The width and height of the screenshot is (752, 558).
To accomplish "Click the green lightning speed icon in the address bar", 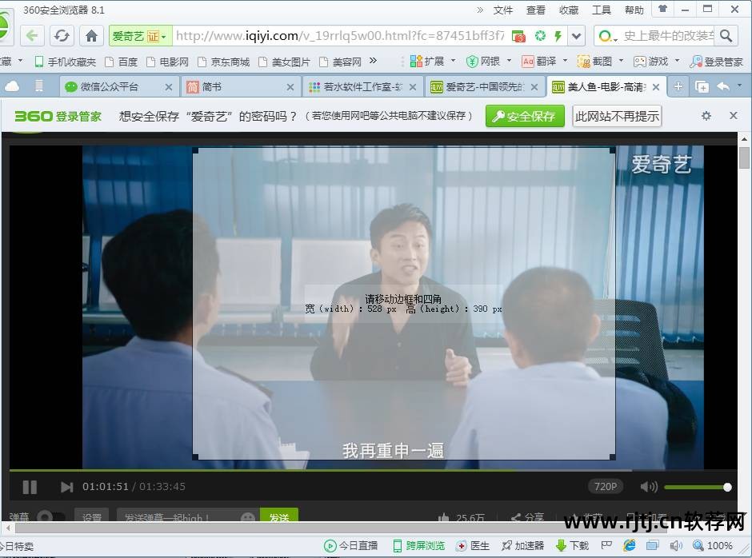I will (558, 35).
